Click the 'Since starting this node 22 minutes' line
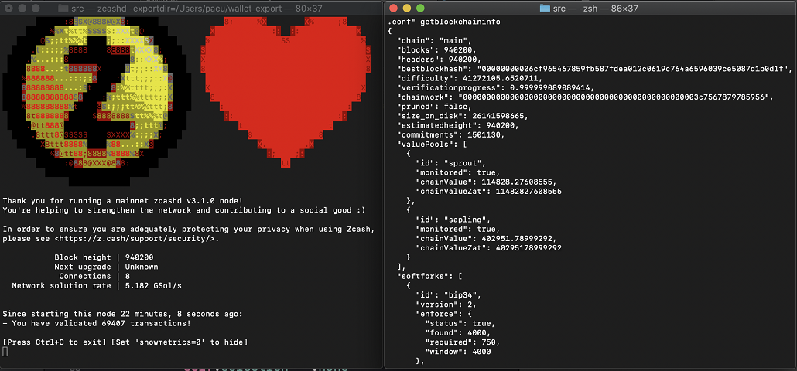The height and width of the screenshot is (371, 797). click(x=122, y=314)
